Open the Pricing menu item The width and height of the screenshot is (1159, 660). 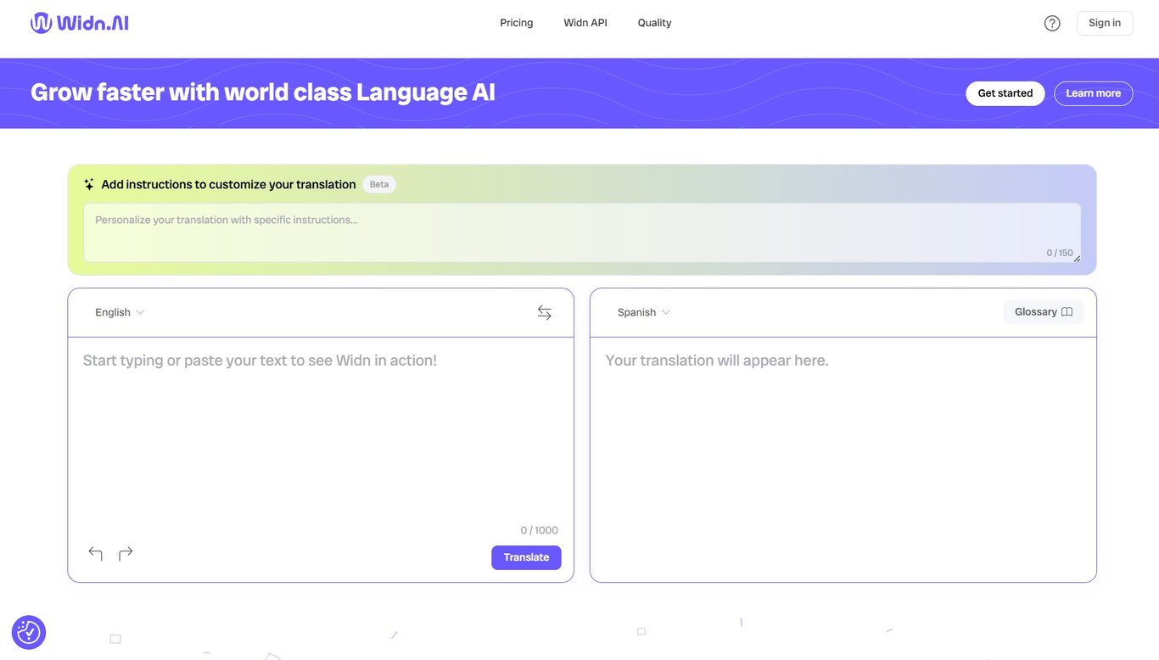[517, 20]
